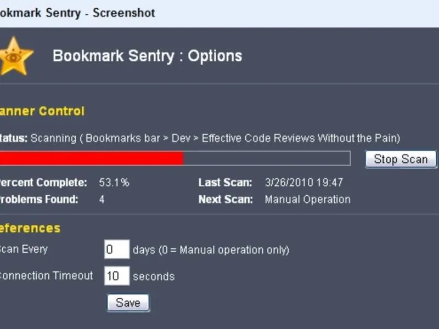This screenshot has height=329, width=439.
Task: Click the empty portion of the scan progress bar
Action: click(266, 158)
